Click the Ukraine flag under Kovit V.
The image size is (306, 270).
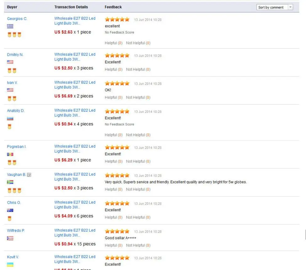pos(10,265)
